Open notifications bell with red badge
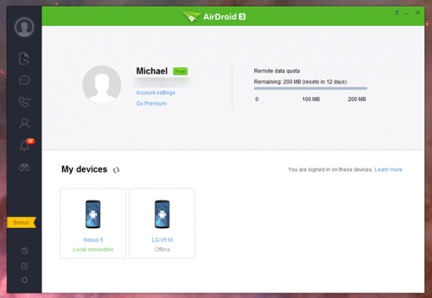The width and height of the screenshot is (432, 298). (x=24, y=146)
